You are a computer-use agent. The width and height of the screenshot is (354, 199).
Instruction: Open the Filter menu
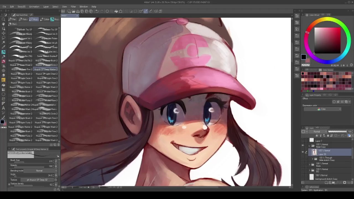(73, 7)
